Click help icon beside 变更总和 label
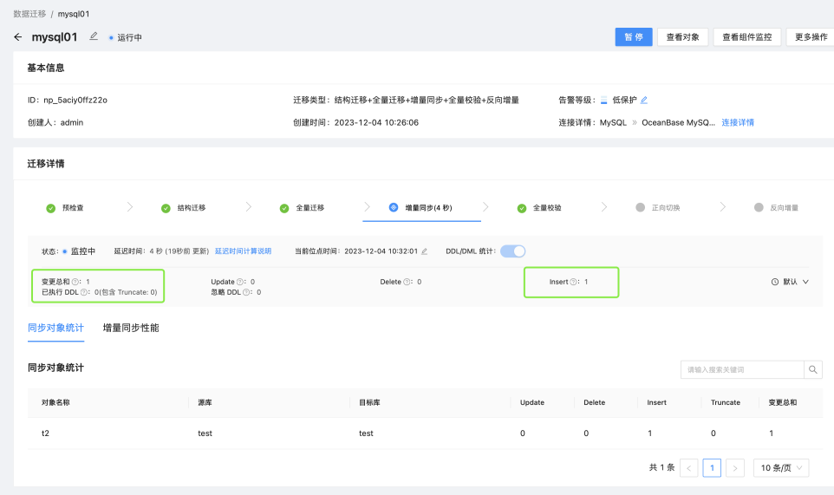The width and height of the screenshot is (834, 495). pyautogui.click(x=75, y=282)
